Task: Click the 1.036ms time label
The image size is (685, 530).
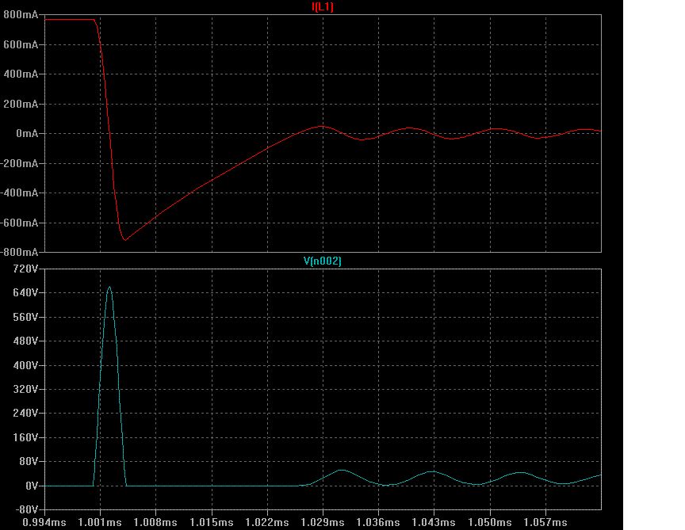Action: click(378, 522)
